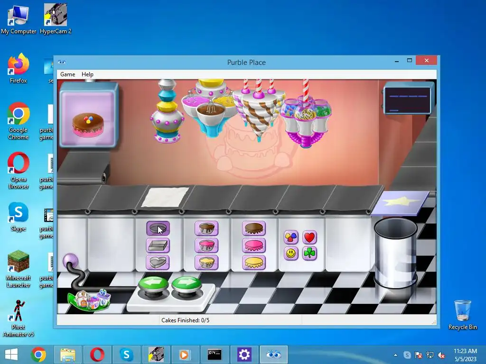Click Cakes Finished: 0/5 status text
486x364 pixels.
(186, 320)
